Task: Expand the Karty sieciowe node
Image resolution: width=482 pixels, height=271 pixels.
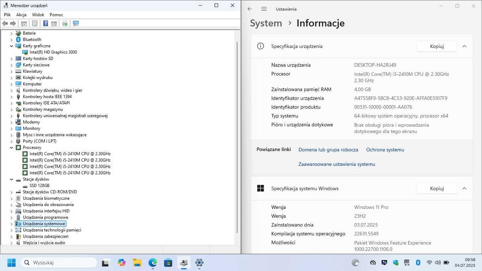Action: tap(11, 65)
